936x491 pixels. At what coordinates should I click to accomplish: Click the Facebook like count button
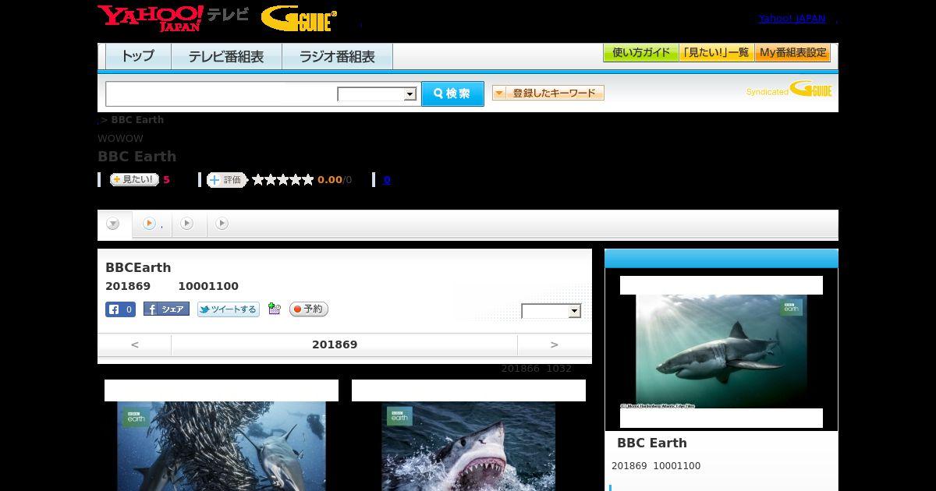pos(120,309)
